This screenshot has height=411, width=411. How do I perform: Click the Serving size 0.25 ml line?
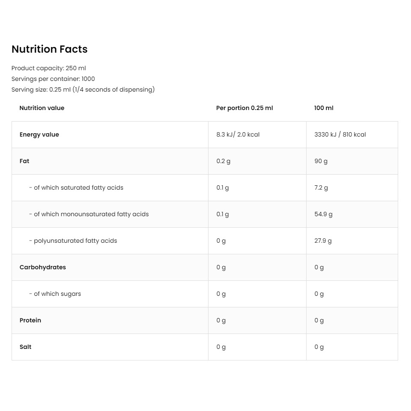pyautogui.click(x=83, y=89)
